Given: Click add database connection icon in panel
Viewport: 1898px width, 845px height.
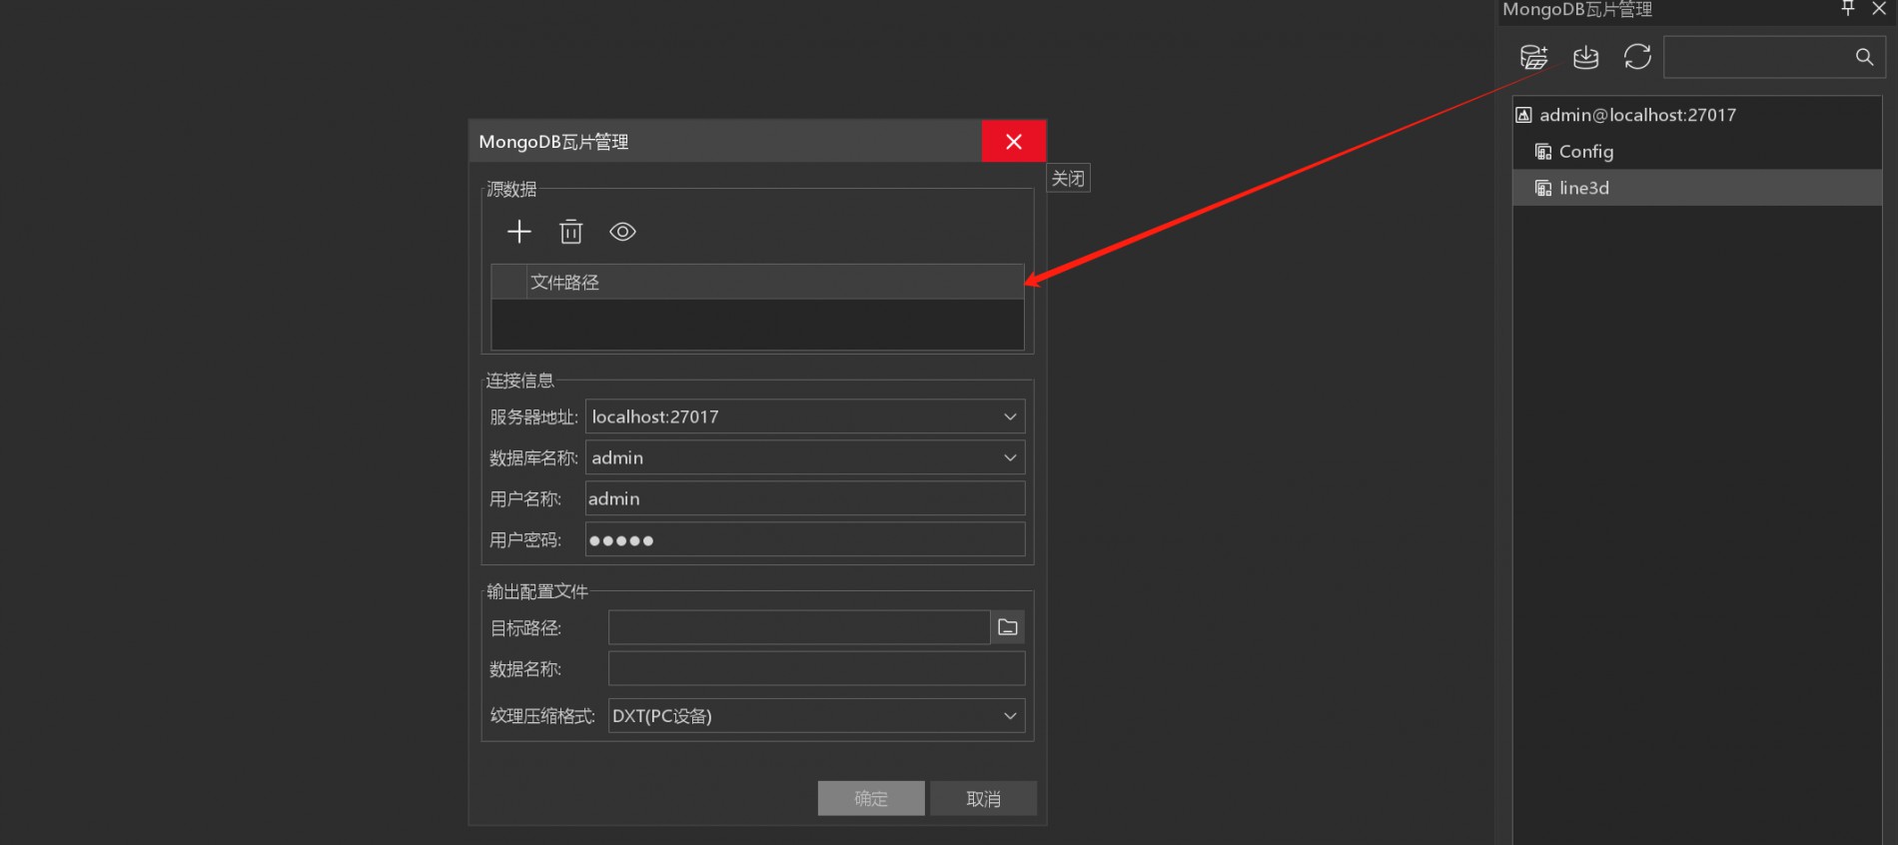Looking at the screenshot, I should [1533, 57].
